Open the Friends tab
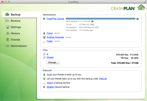 coord(15,40)
